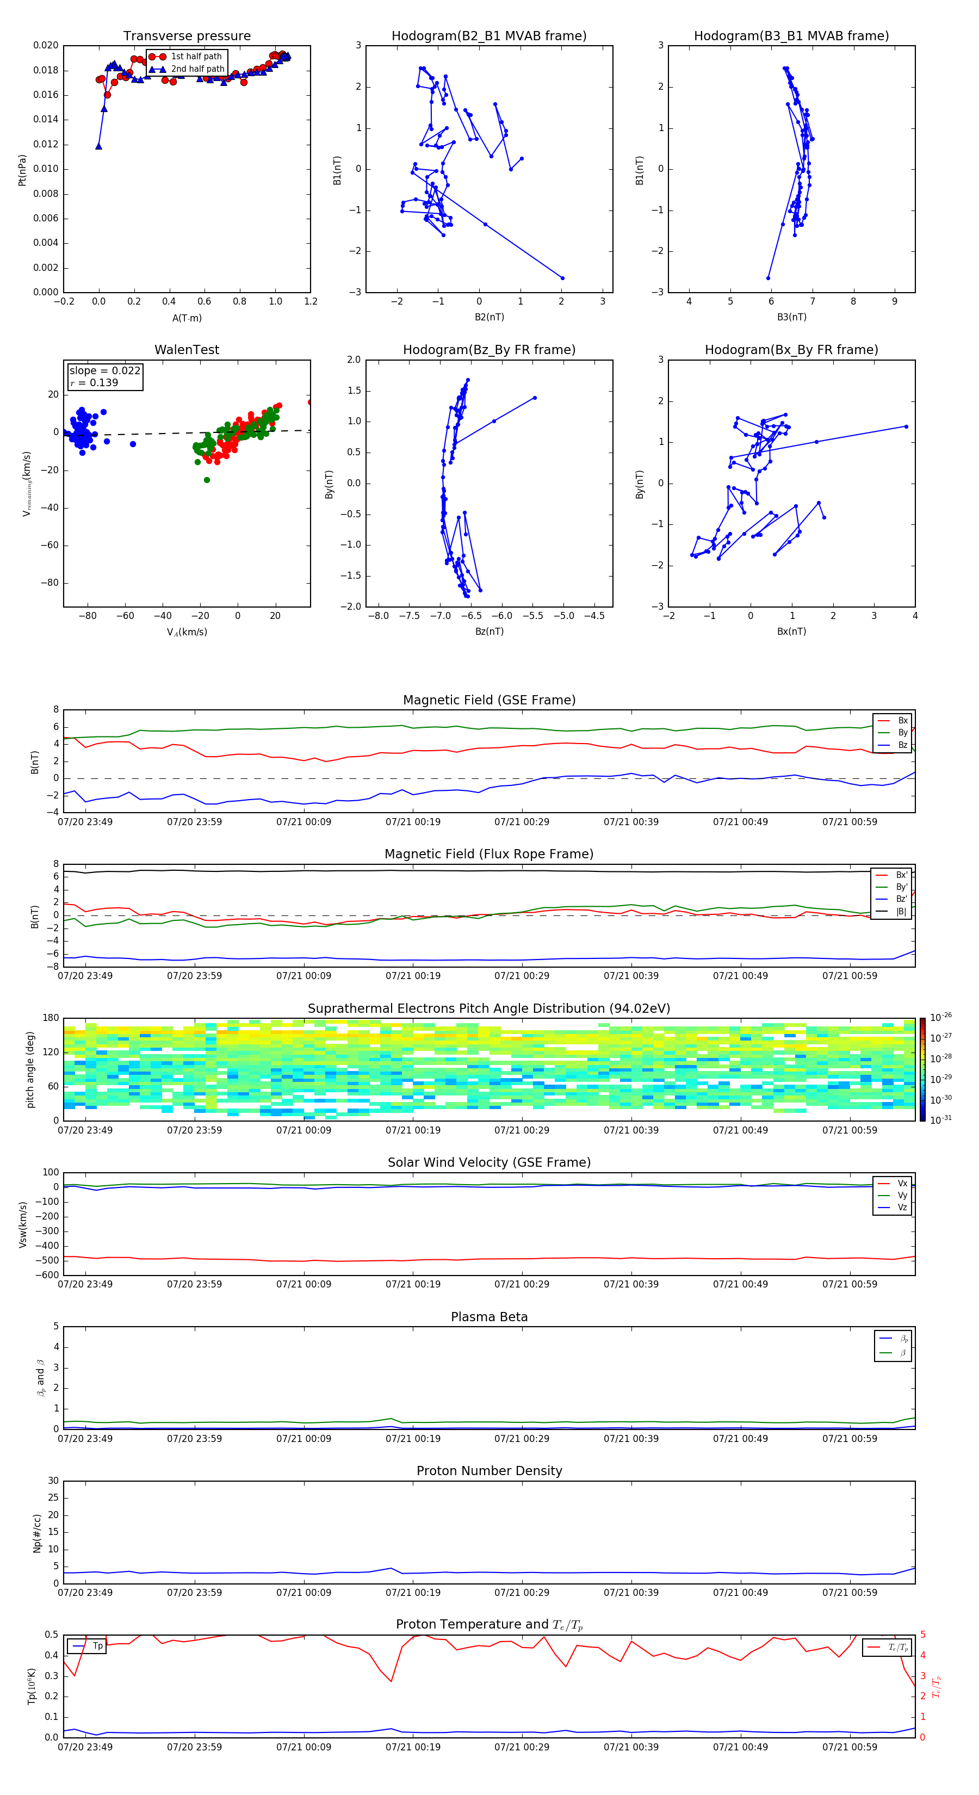Click the "Hodogram(B3_B1 MVAB frame)" title
979x1795 pixels.
791,35
